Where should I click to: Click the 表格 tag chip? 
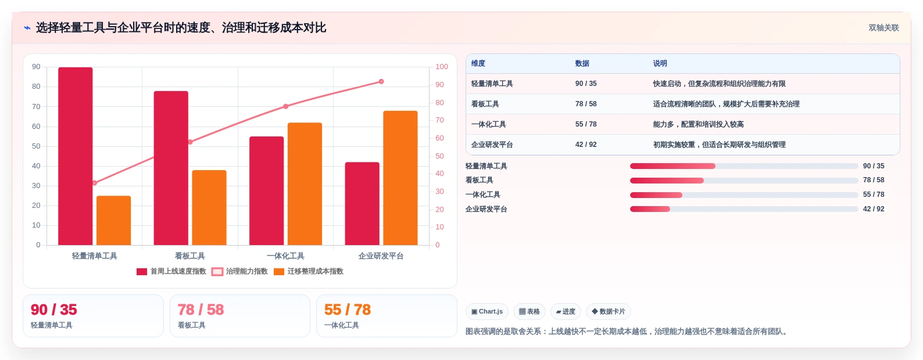[530, 312]
